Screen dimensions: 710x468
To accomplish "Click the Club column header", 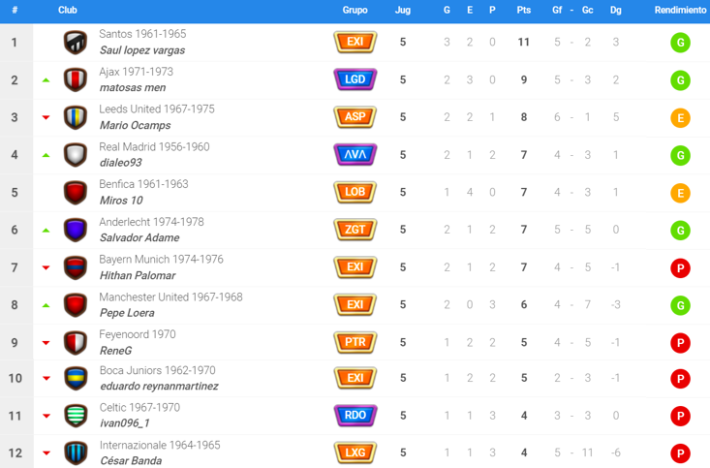I will pos(68,10).
